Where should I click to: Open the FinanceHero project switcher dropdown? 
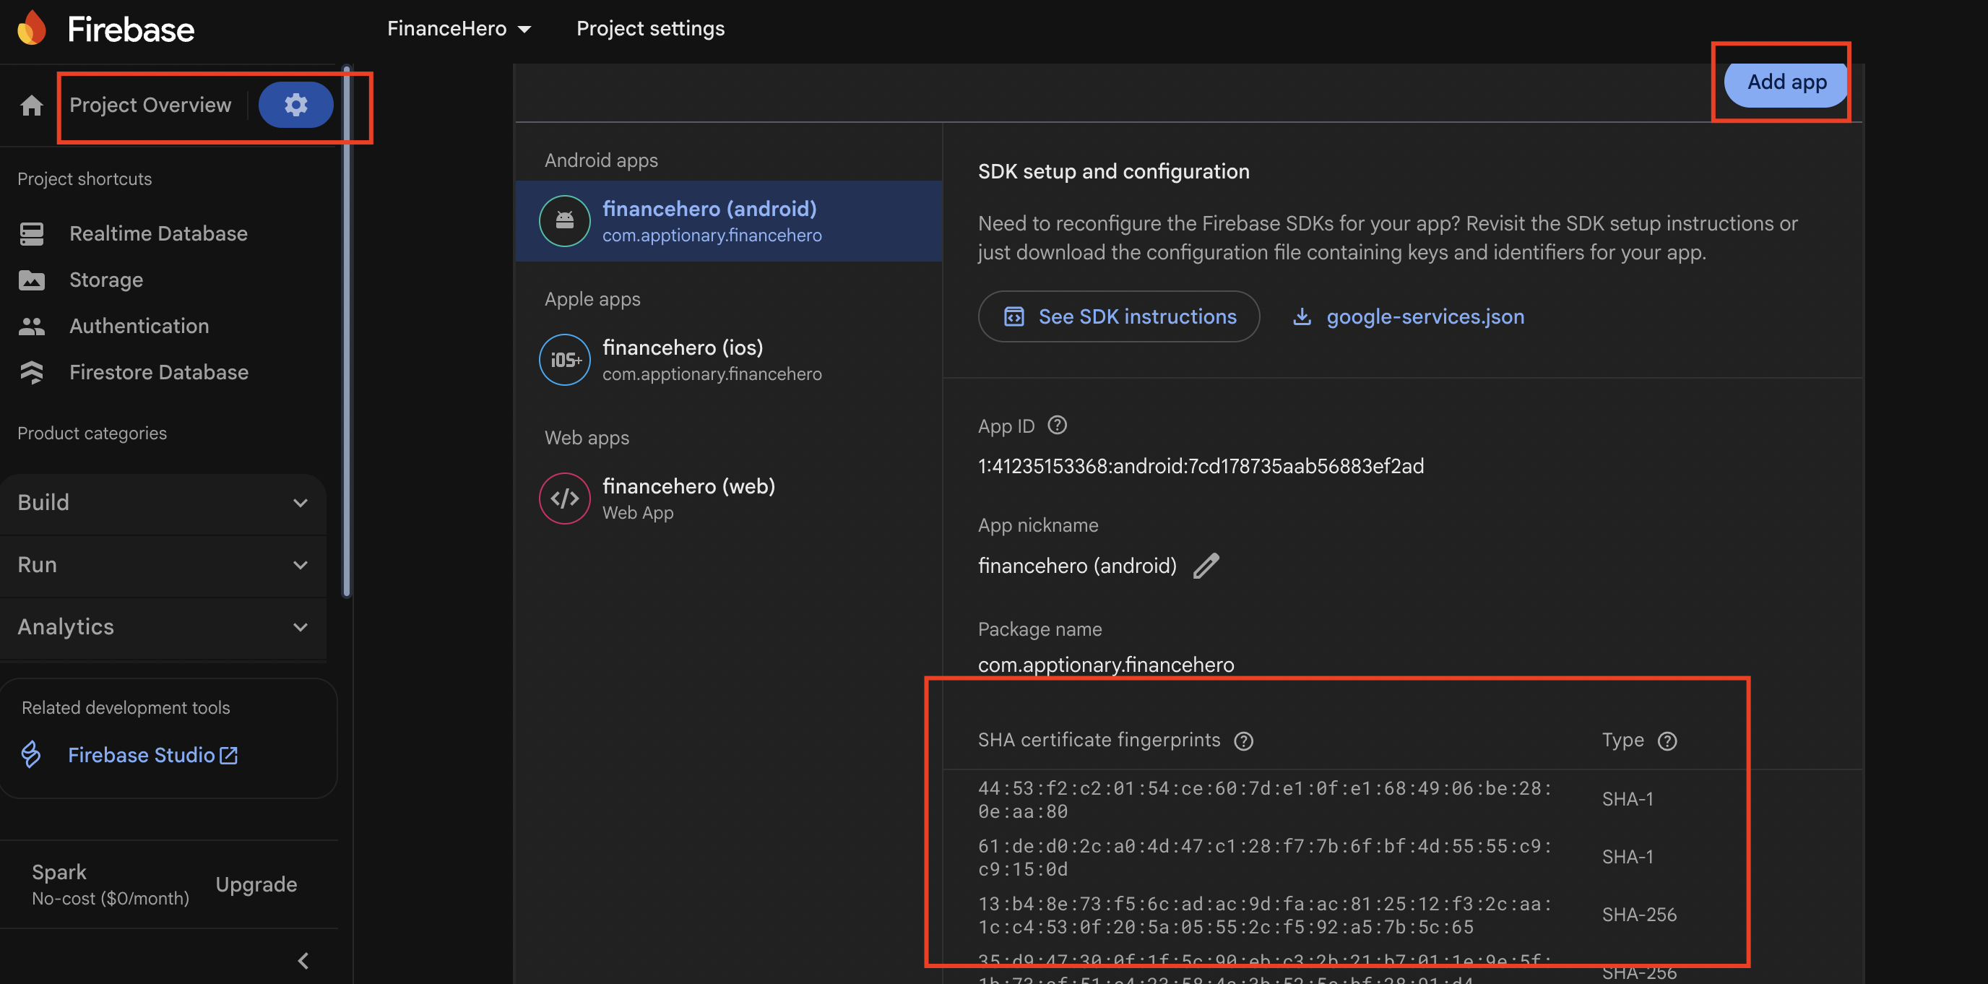point(459,27)
